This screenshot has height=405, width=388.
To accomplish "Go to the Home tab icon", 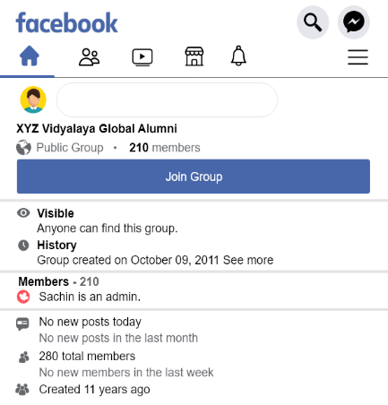I will click(30, 56).
